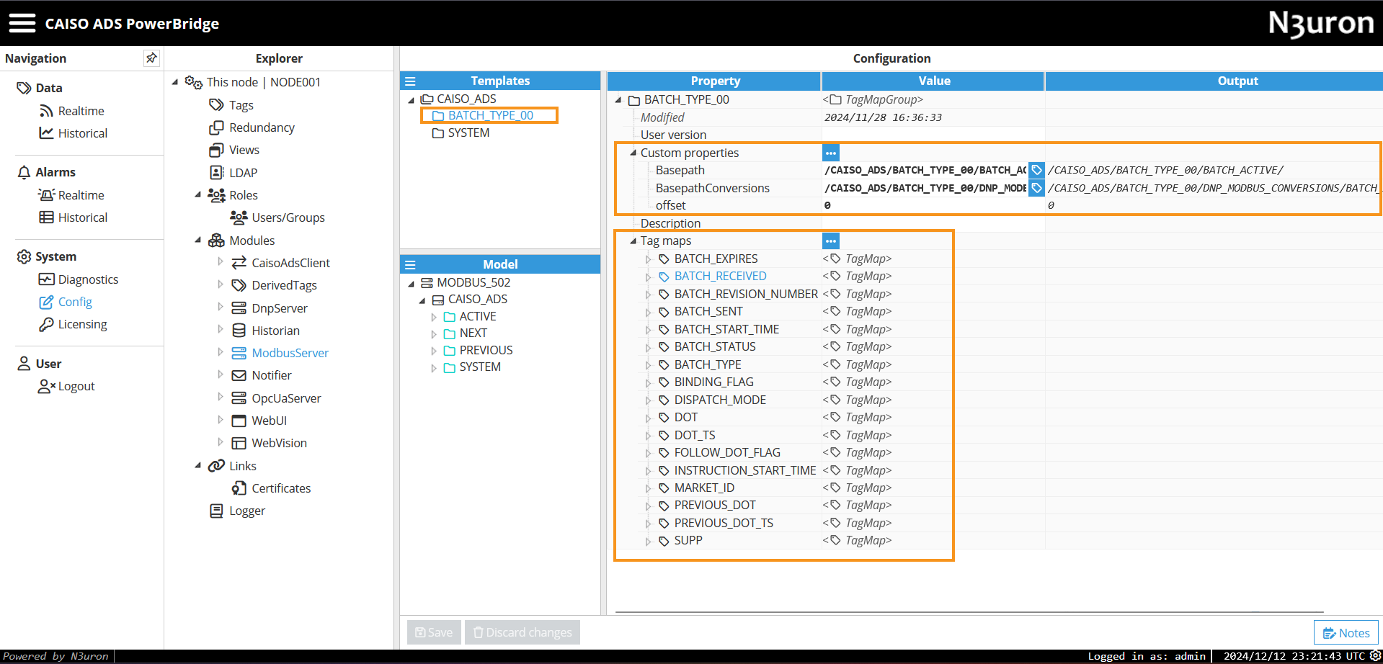Click tag selector icon for BasepathConversions

coord(1036,188)
